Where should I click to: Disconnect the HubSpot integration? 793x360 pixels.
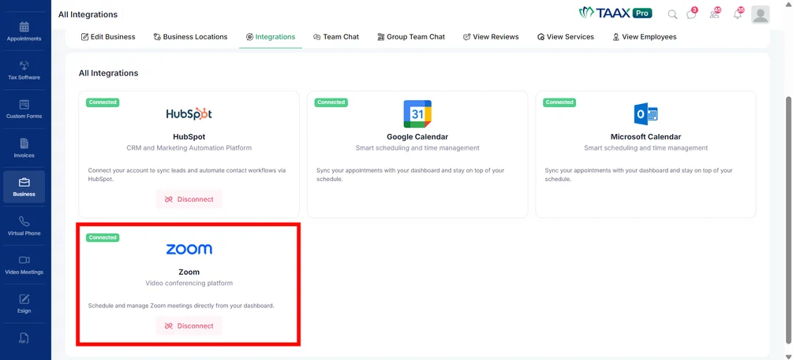point(189,199)
